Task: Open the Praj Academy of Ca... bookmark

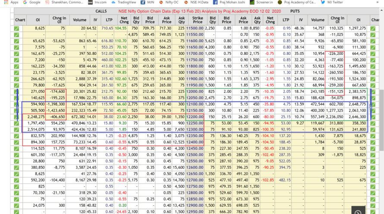Action: click(297, 2)
